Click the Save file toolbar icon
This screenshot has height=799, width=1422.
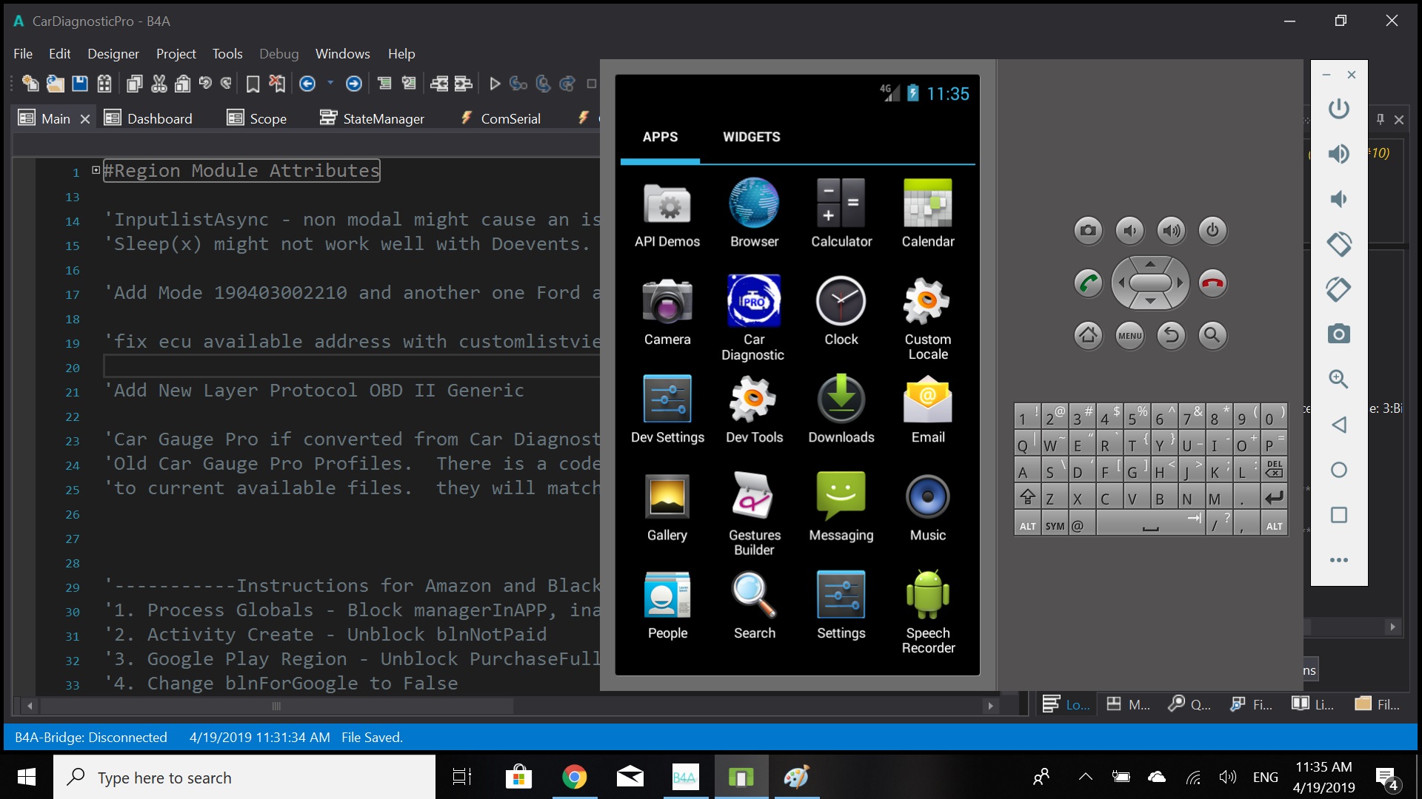tap(80, 84)
